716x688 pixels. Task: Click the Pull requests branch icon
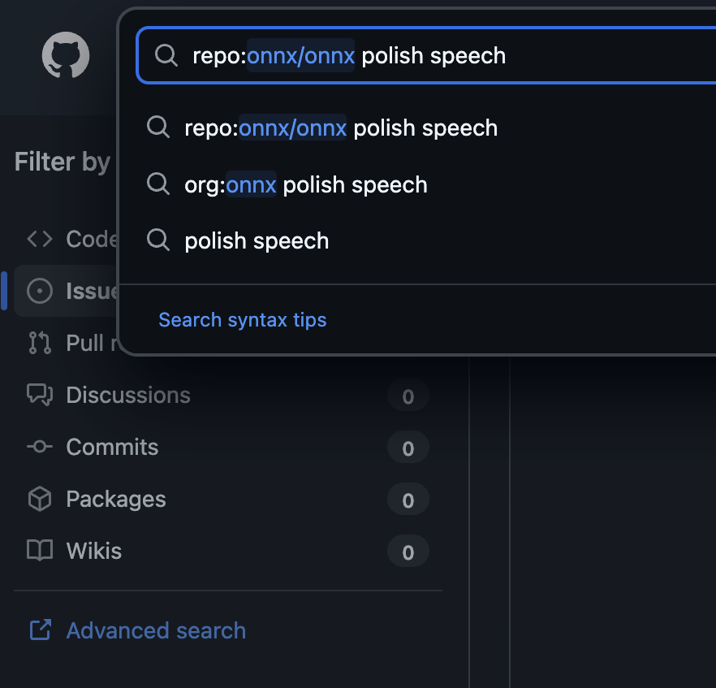40,343
